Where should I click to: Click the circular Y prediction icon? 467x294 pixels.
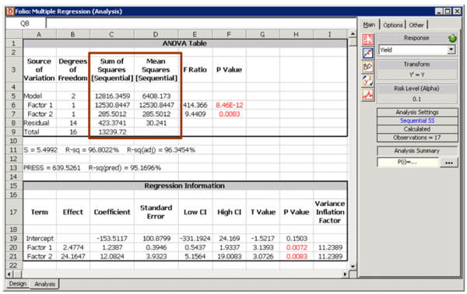tap(368, 81)
